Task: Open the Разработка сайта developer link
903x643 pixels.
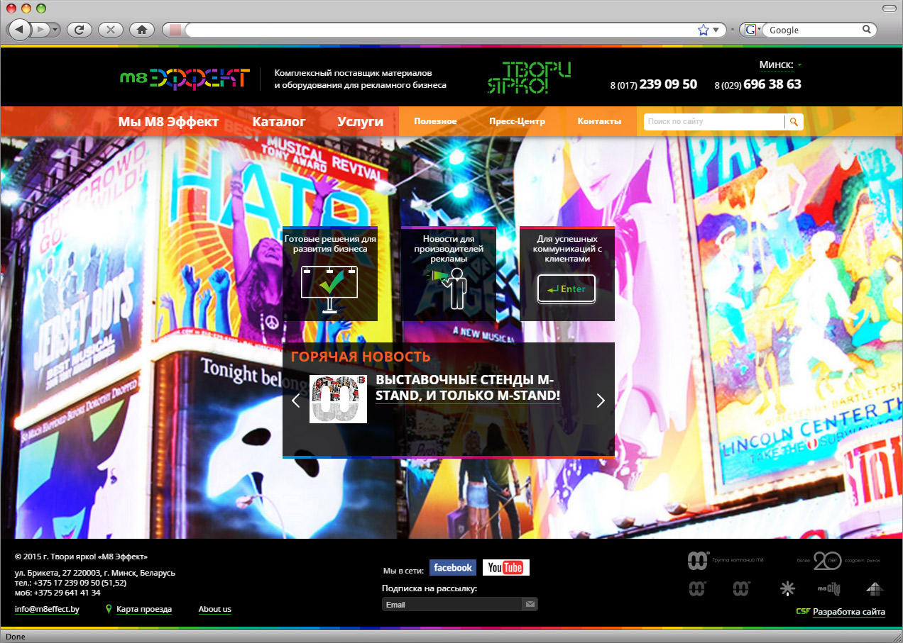Action: [x=849, y=612]
